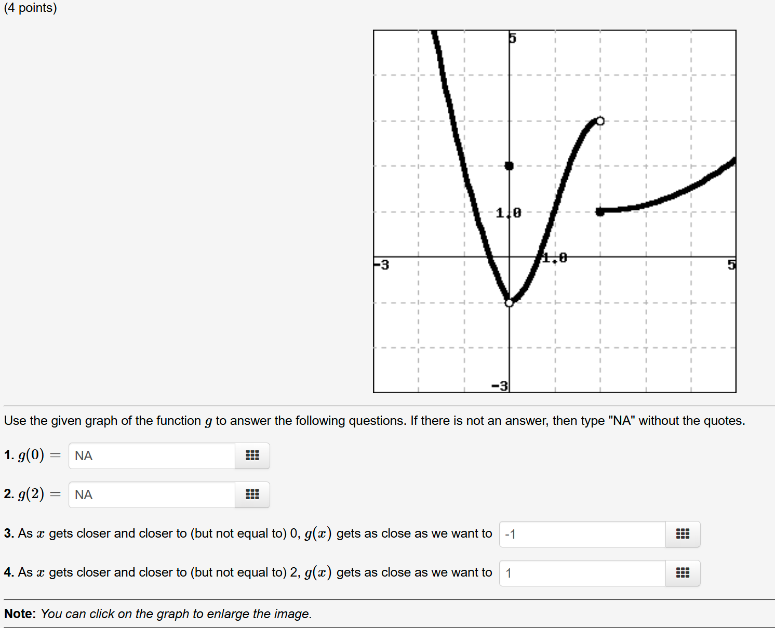The image size is (775, 628).
Task: Click the (4 points) label
Action: click(x=31, y=8)
